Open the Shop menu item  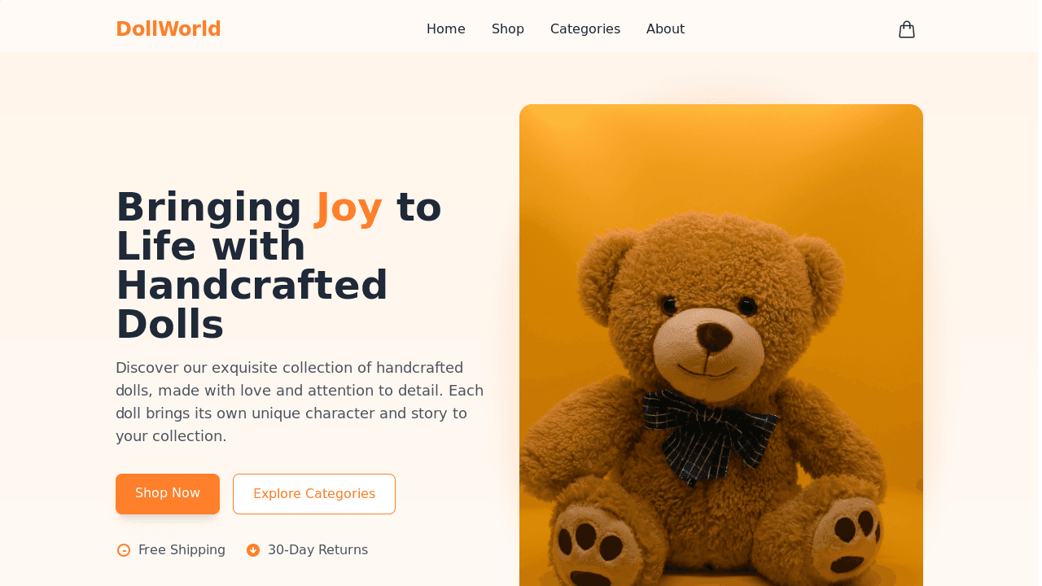click(x=508, y=29)
